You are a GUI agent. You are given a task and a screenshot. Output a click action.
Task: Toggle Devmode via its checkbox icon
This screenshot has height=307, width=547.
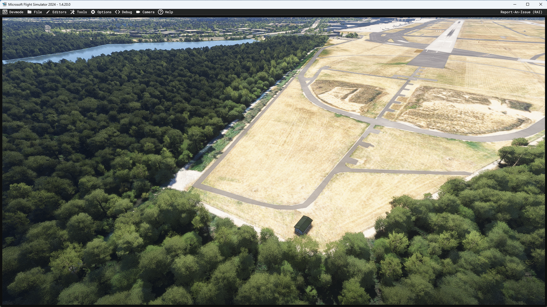click(5, 12)
